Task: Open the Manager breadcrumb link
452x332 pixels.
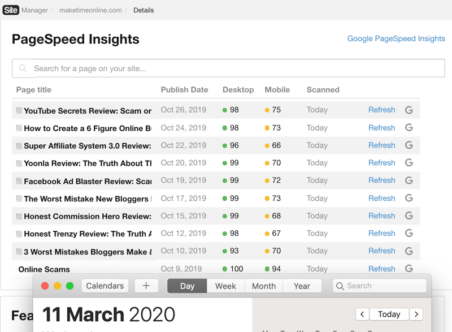Action: [x=34, y=10]
